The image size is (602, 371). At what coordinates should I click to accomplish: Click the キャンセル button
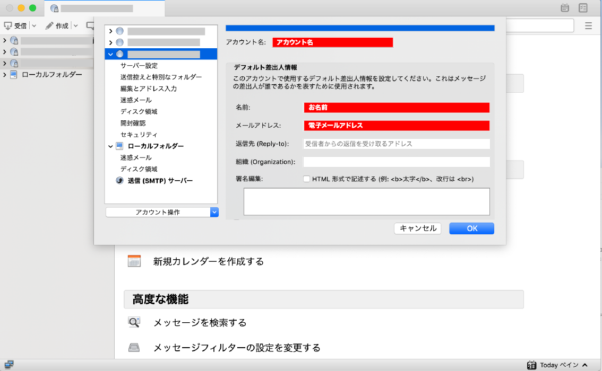(418, 228)
